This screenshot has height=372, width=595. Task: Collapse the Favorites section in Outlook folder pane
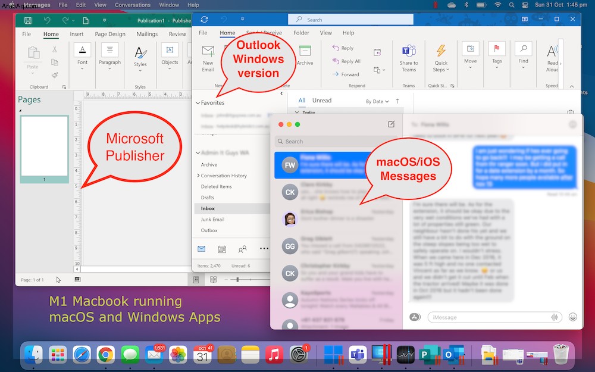[198, 103]
